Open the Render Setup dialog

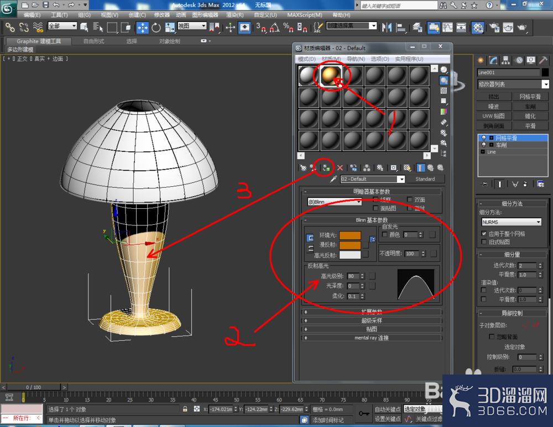[494, 28]
